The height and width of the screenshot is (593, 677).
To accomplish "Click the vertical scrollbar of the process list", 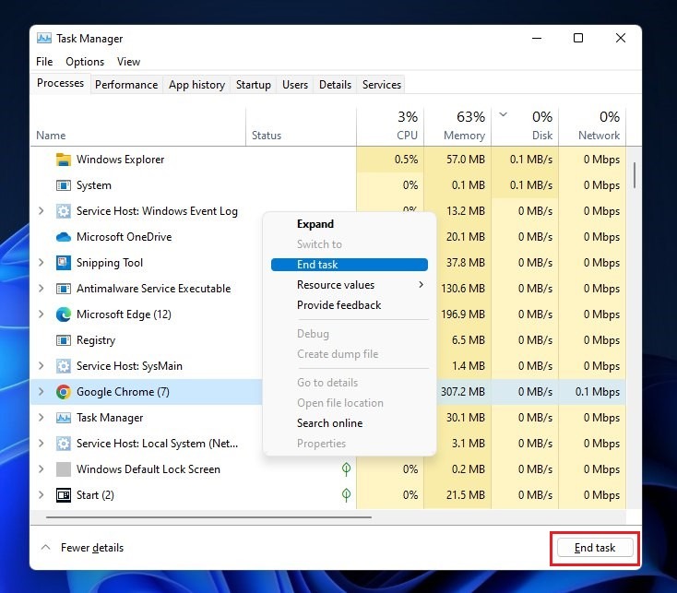I will (635, 173).
